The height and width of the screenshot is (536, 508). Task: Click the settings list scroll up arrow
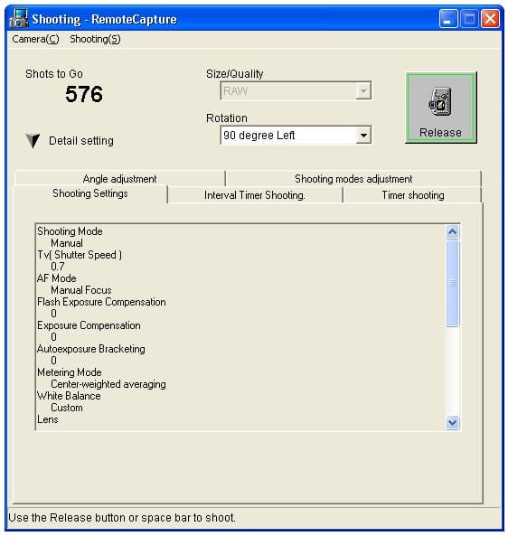pyautogui.click(x=452, y=232)
